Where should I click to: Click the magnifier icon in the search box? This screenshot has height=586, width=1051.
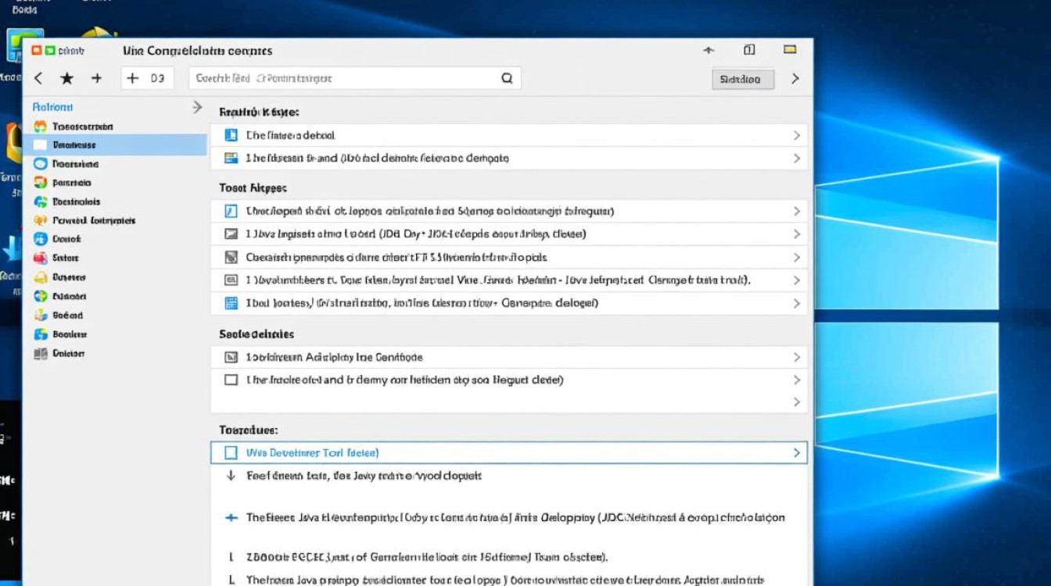507,78
